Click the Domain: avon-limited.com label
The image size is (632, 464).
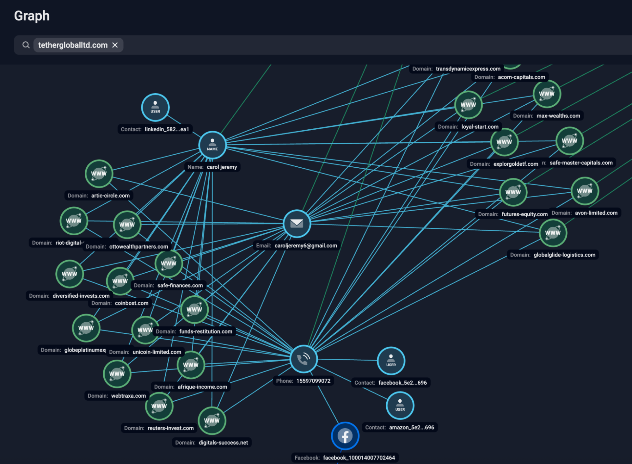click(x=585, y=213)
